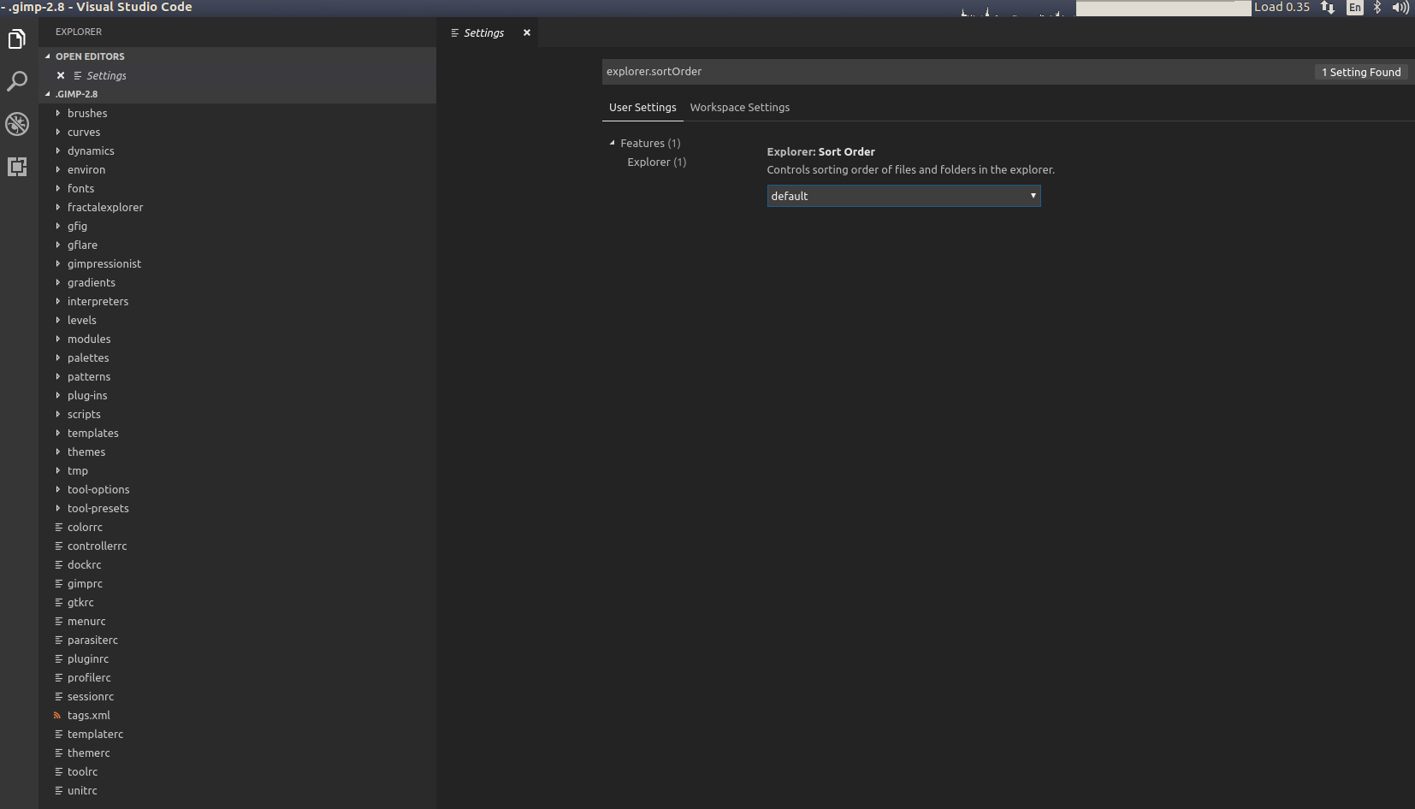Open the dockrc file

click(238, 564)
